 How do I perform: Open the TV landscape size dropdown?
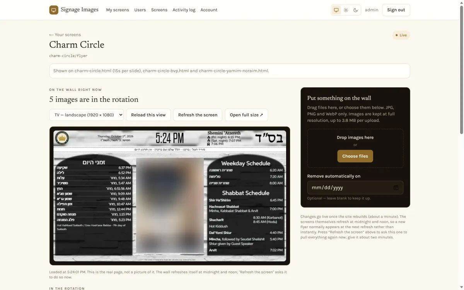pos(86,115)
